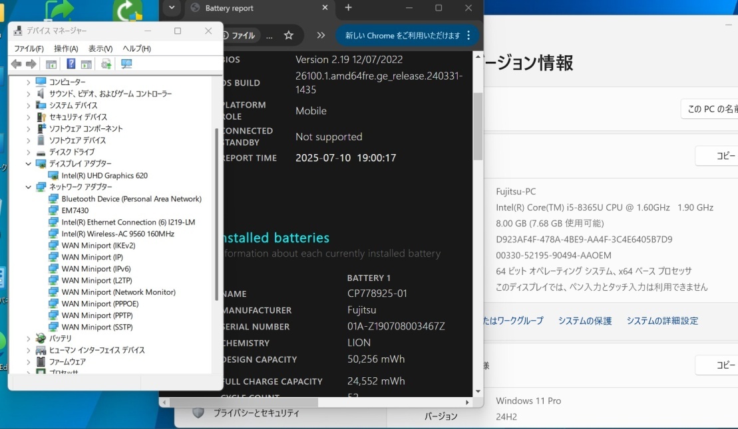Open システムの保護 link in Settings
The width and height of the screenshot is (738, 429).
coord(585,321)
